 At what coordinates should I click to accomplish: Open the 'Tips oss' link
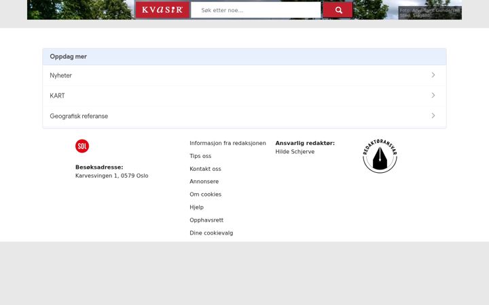coord(200,156)
